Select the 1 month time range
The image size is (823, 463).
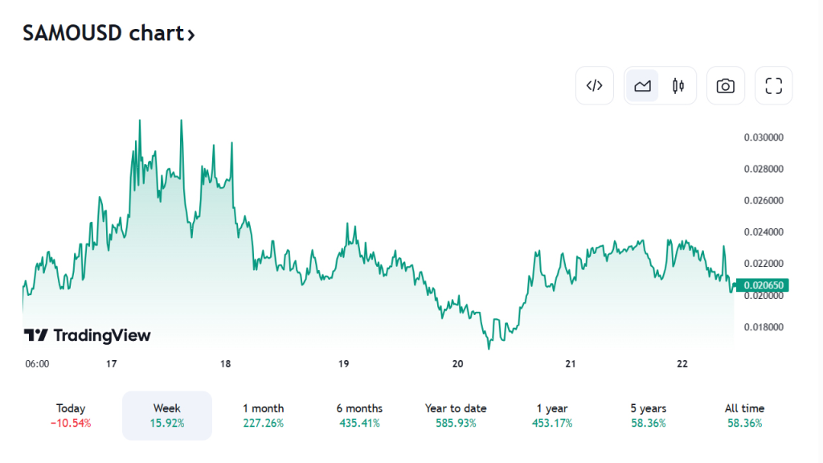263,416
